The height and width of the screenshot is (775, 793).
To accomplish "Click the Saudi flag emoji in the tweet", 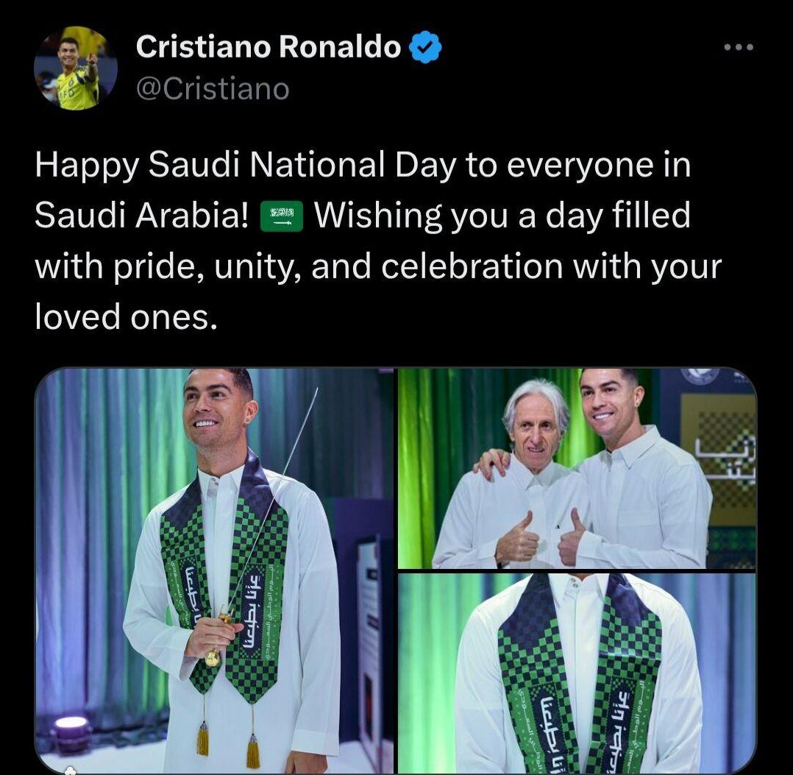I will [282, 219].
